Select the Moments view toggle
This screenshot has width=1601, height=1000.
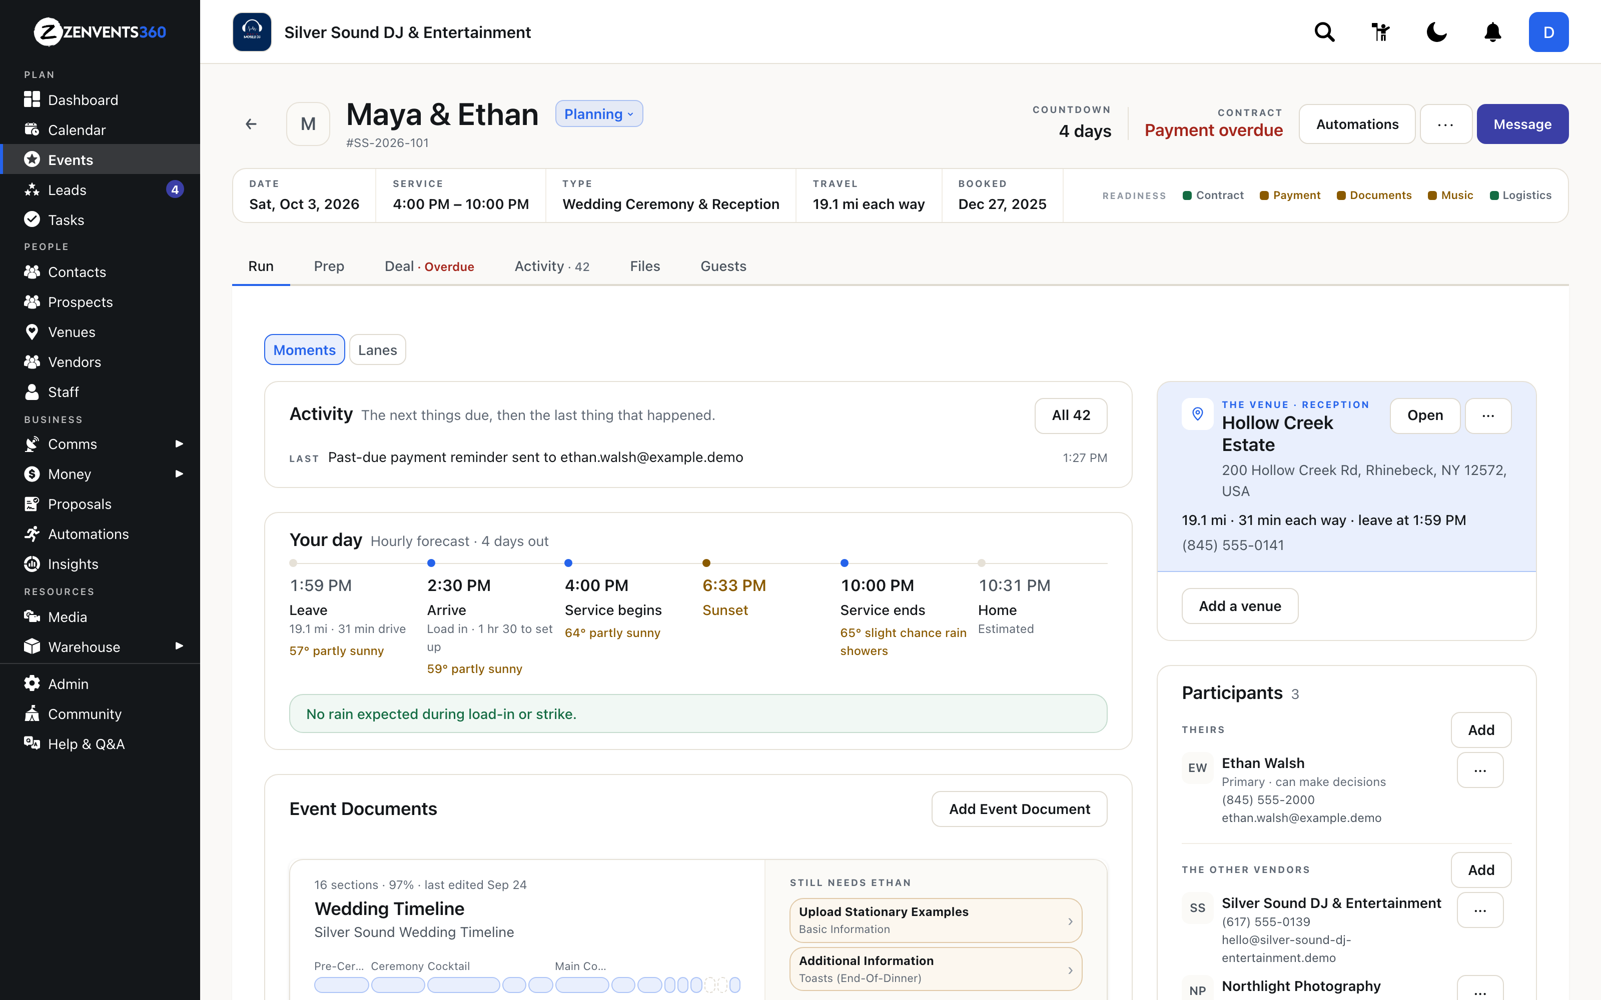click(304, 350)
